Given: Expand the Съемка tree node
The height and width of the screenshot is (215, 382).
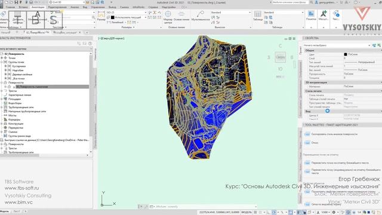Looking at the screenshot, I should (2, 131).
